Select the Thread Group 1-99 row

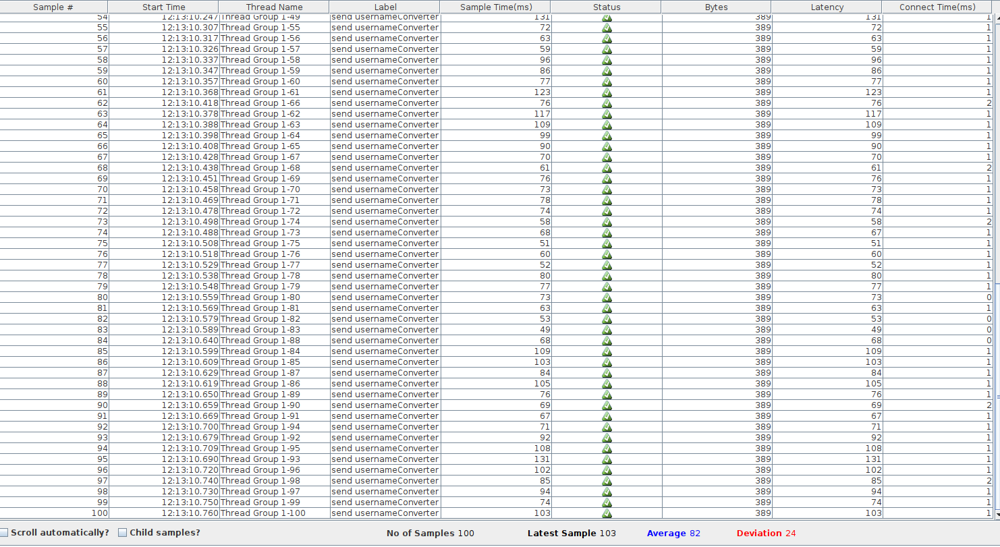(x=274, y=502)
